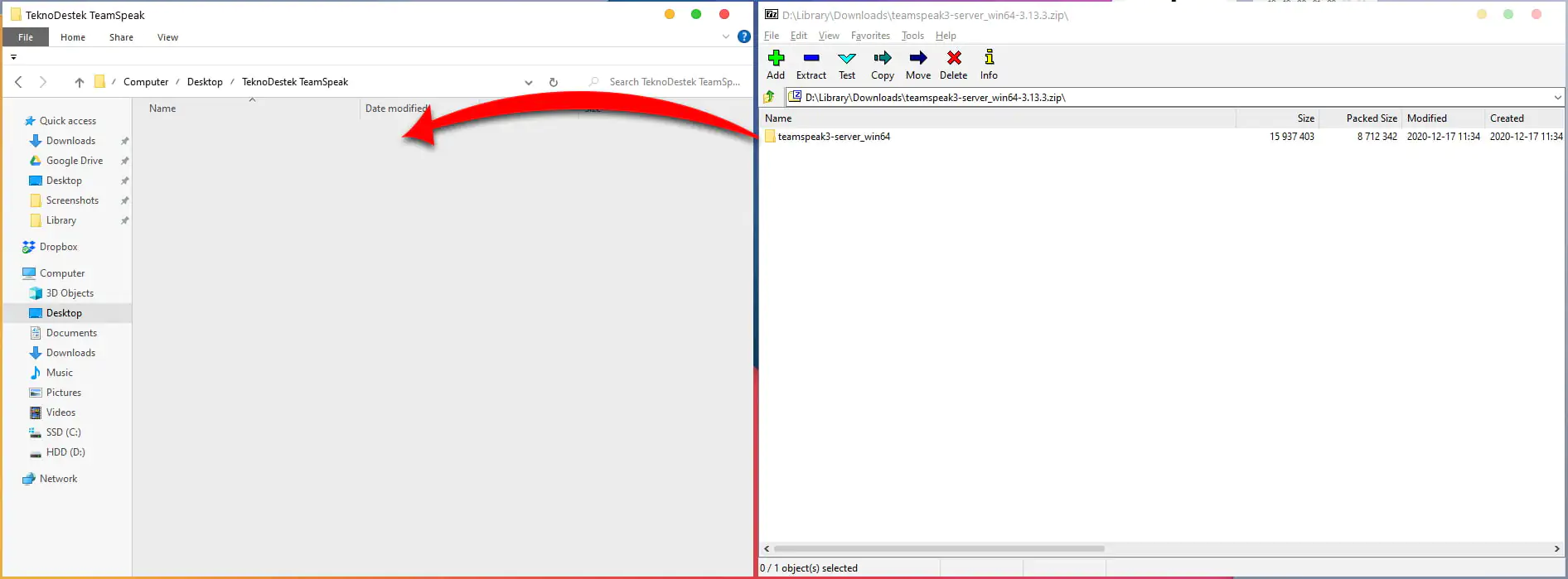Click the Move icon in 7-Zip toolbar
1568x579 pixels.
coord(918,65)
